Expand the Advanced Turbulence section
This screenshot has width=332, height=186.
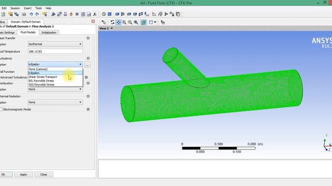point(87,77)
